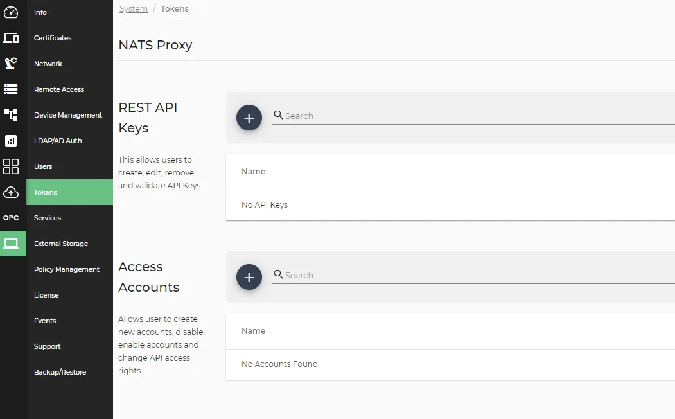Viewport: 675px width, 419px height.
Task: Open the server stack icon in sidebar
Action: (x=11, y=89)
